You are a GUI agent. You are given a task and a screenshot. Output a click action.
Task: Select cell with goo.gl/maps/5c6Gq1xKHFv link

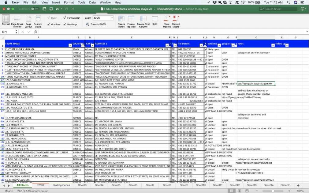tap(256, 84)
